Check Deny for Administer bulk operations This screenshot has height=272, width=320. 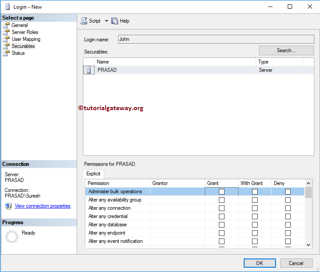tap(288, 192)
